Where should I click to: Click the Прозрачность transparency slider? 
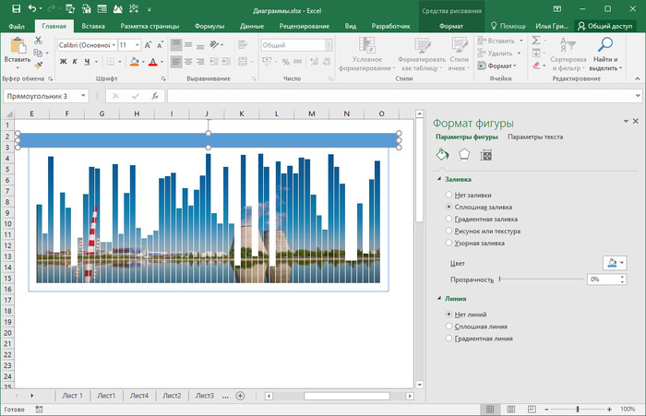click(x=540, y=279)
